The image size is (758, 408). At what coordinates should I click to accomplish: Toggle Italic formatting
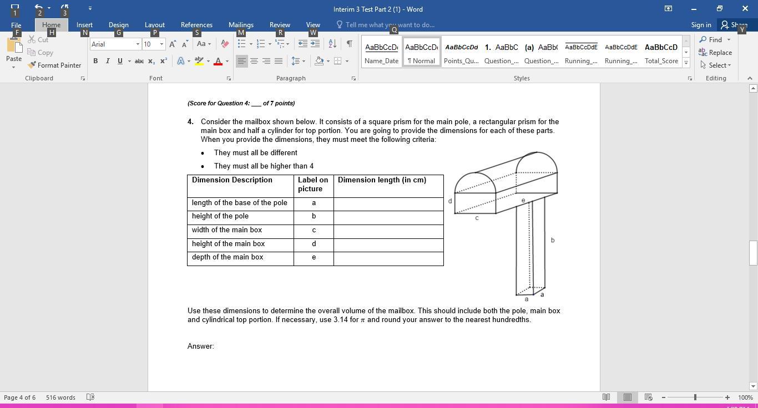[108, 61]
